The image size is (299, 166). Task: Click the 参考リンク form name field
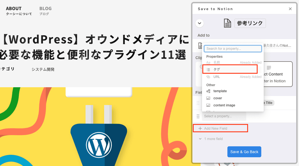pos(250,23)
